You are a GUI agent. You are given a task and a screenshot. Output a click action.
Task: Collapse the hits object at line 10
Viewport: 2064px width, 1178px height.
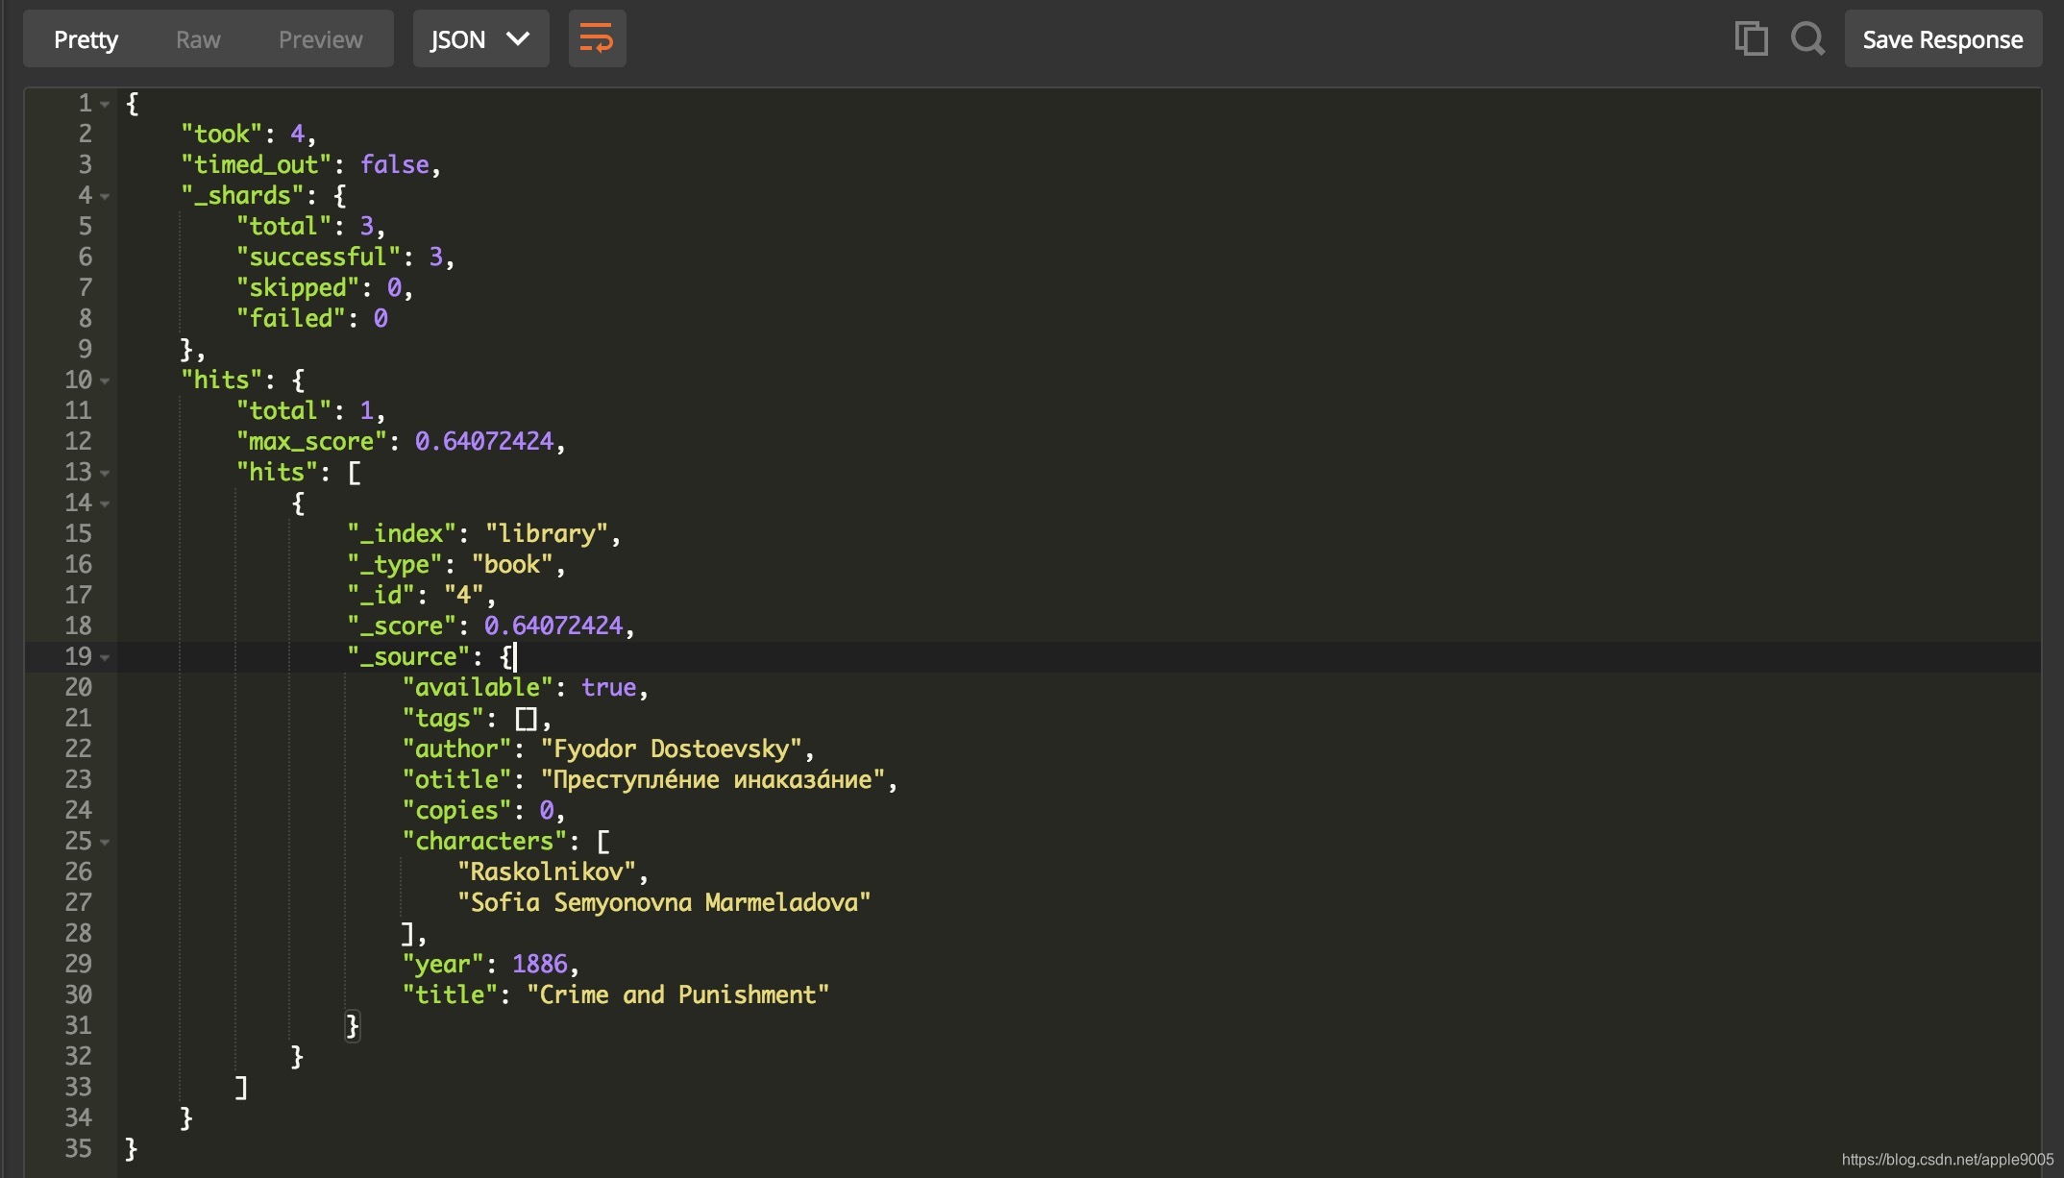click(x=105, y=380)
